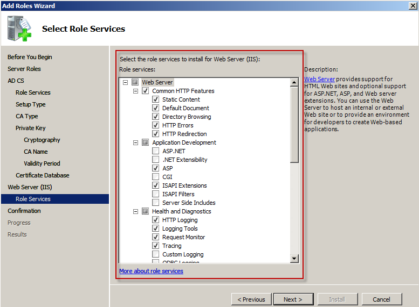The image size is (419, 307).
Task: Collapse the Application Development group
Action: click(x=136, y=142)
